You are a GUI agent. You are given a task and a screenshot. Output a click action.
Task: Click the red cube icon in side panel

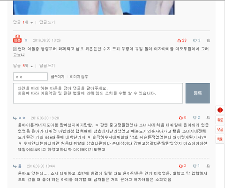click(220, 110)
